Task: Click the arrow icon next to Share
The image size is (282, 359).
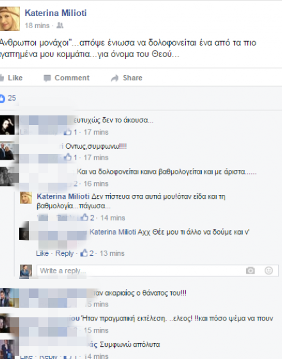Action: pyautogui.click(x=115, y=78)
